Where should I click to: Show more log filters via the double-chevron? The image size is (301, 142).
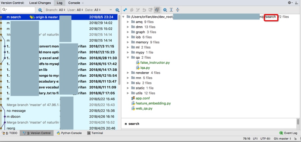[x=111, y=10]
